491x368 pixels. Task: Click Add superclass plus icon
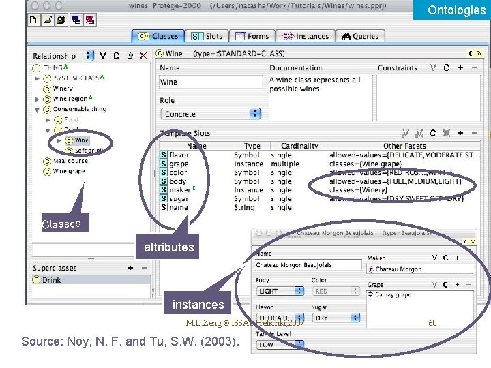[x=130, y=268]
